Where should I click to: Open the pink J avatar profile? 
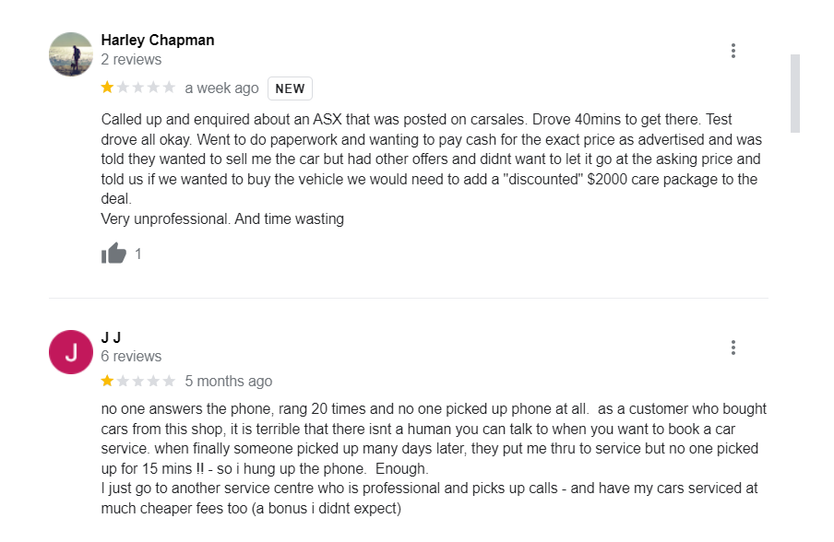[x=71, y=352]
